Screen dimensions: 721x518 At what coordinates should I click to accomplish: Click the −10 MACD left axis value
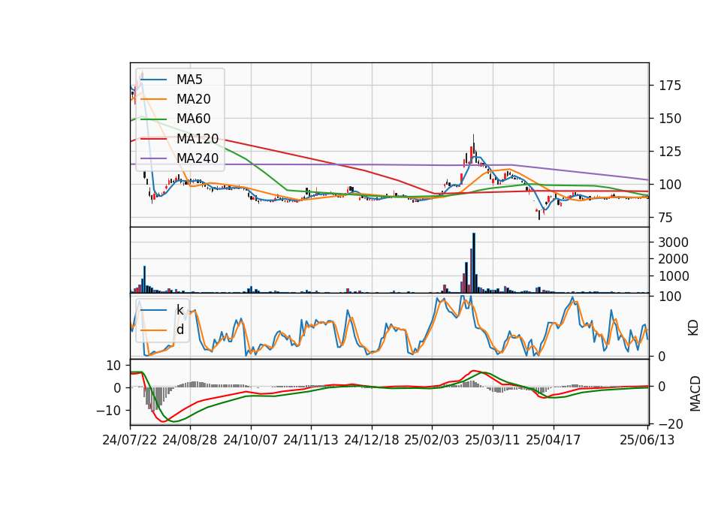(x=108, y=411)
